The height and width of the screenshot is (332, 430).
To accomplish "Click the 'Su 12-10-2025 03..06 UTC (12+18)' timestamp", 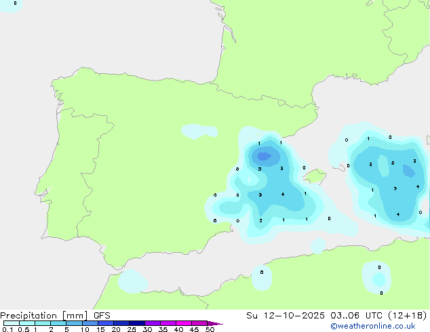I will [x=336, y=315].
